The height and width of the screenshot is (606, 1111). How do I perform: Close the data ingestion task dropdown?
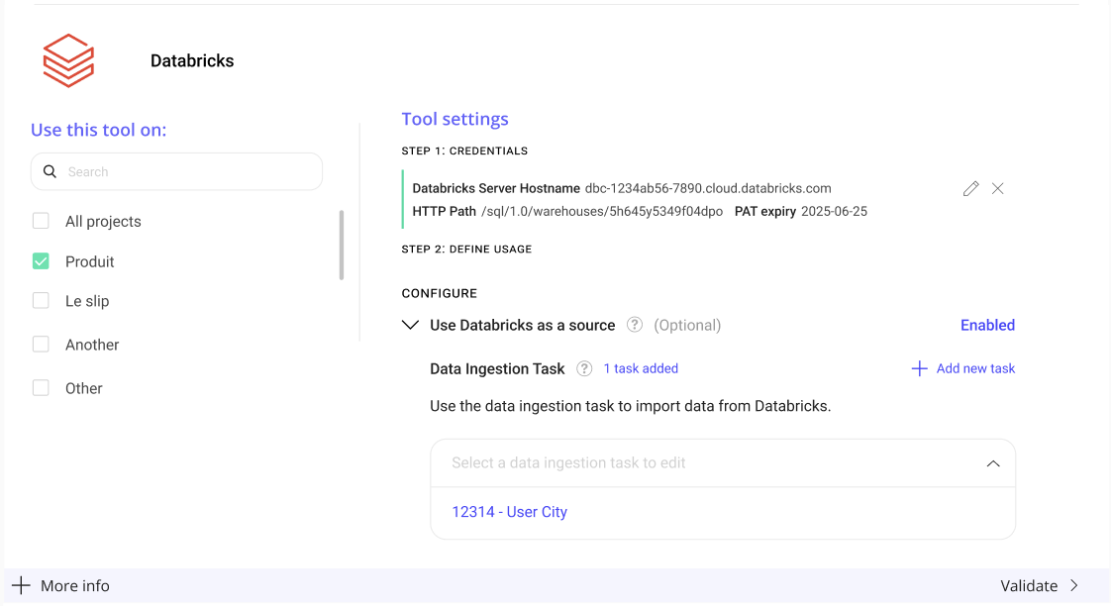(993, 463)
